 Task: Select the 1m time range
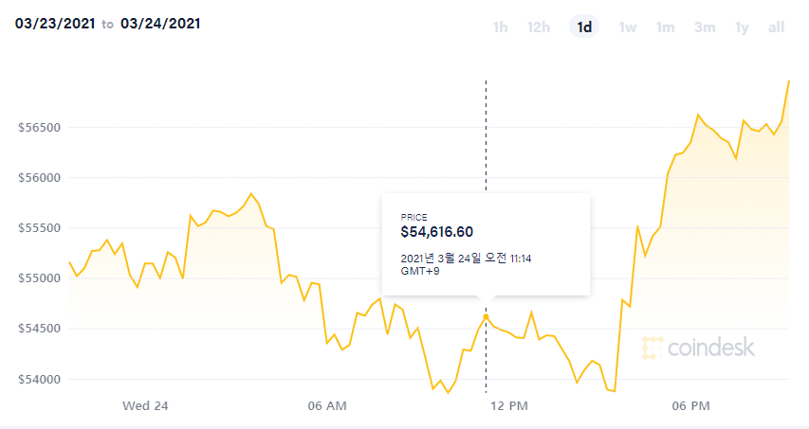(x=665, y=27)
